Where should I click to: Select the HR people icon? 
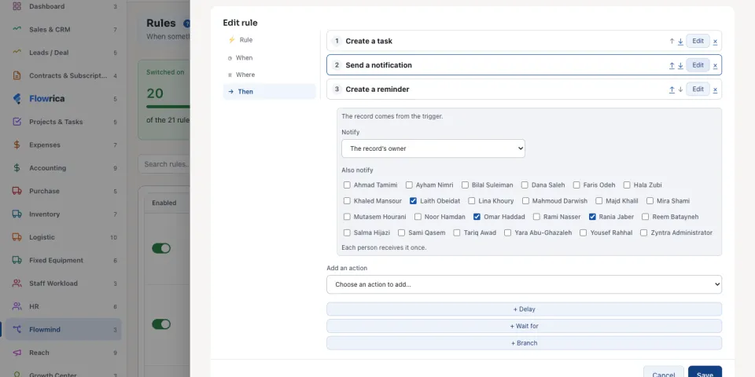point(17,306)
